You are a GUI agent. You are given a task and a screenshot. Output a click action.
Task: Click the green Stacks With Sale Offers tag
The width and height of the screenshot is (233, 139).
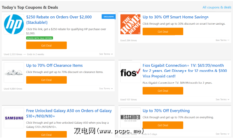39,38
